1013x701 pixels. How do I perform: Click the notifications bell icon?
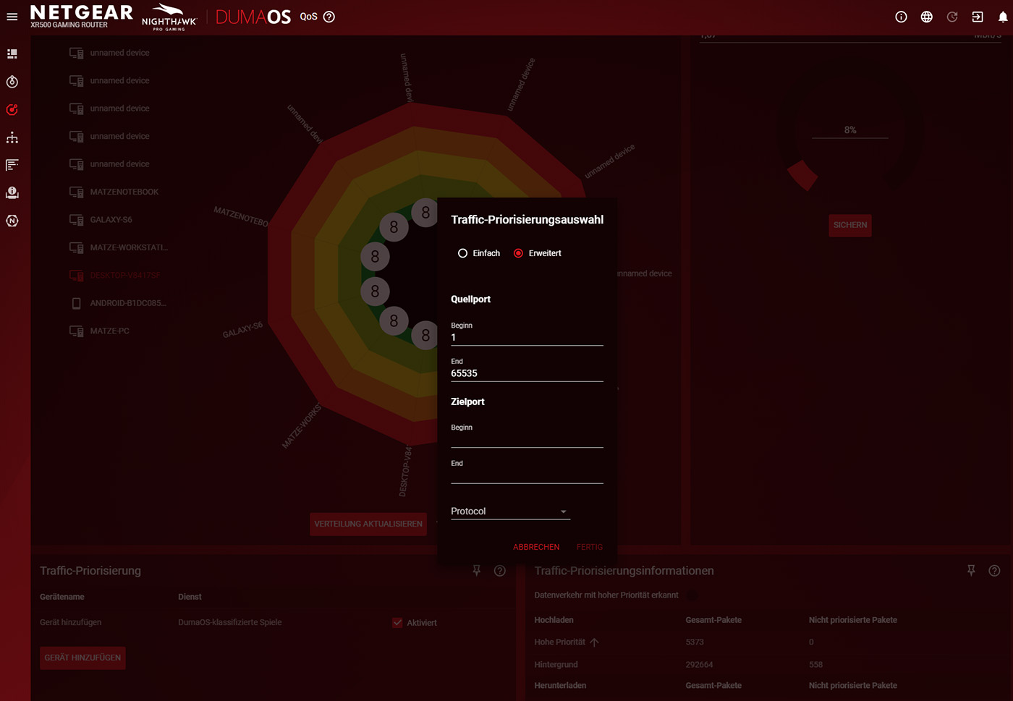[1003, 17]
